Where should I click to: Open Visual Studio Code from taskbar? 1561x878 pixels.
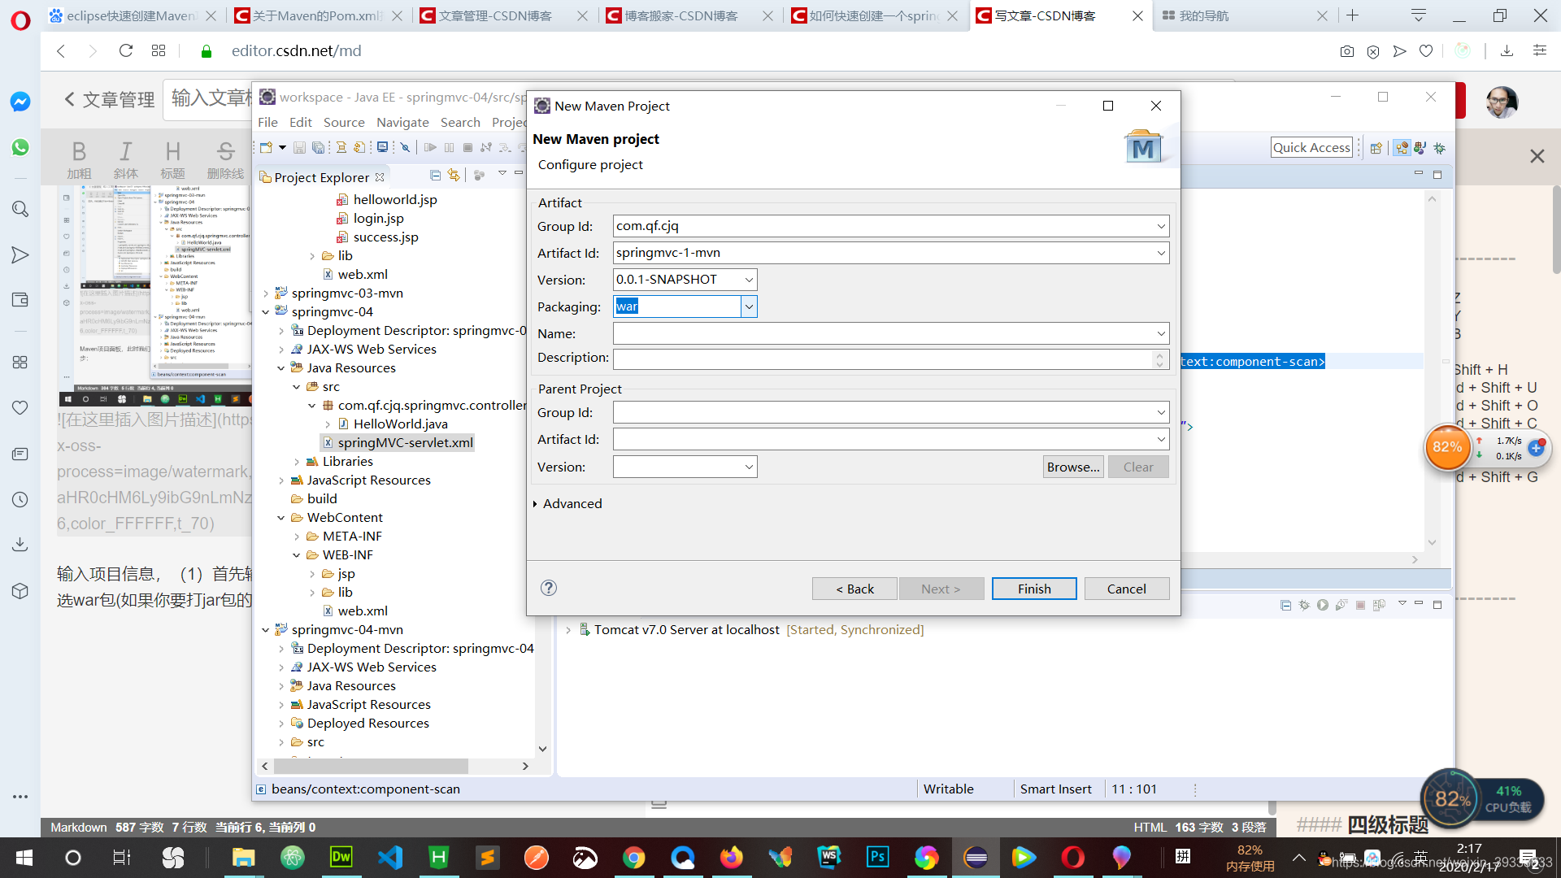[x=390, y=857]
